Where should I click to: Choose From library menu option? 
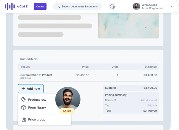37,107
